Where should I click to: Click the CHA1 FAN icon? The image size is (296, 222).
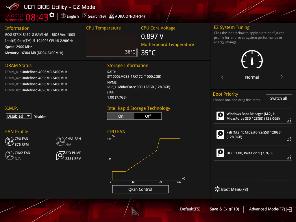tap(60, 141)
